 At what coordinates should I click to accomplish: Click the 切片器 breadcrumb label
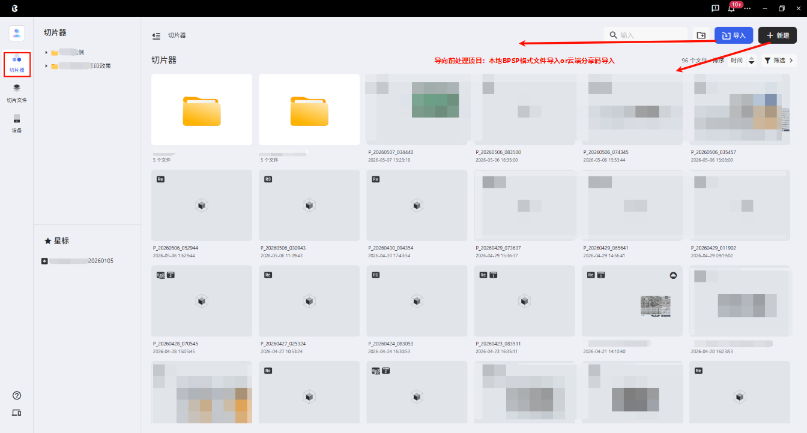pos(177,36)
